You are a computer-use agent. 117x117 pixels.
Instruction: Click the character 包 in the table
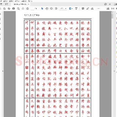point(49,45)
